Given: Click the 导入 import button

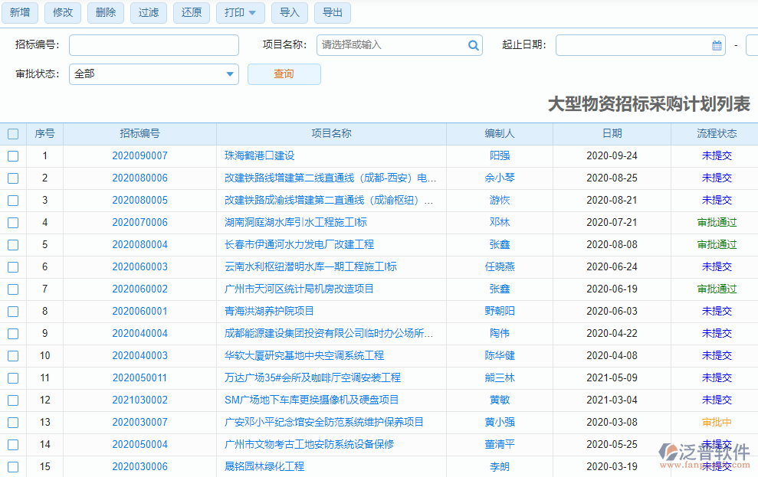Looking at the screenshot, I should click(289, 12).
